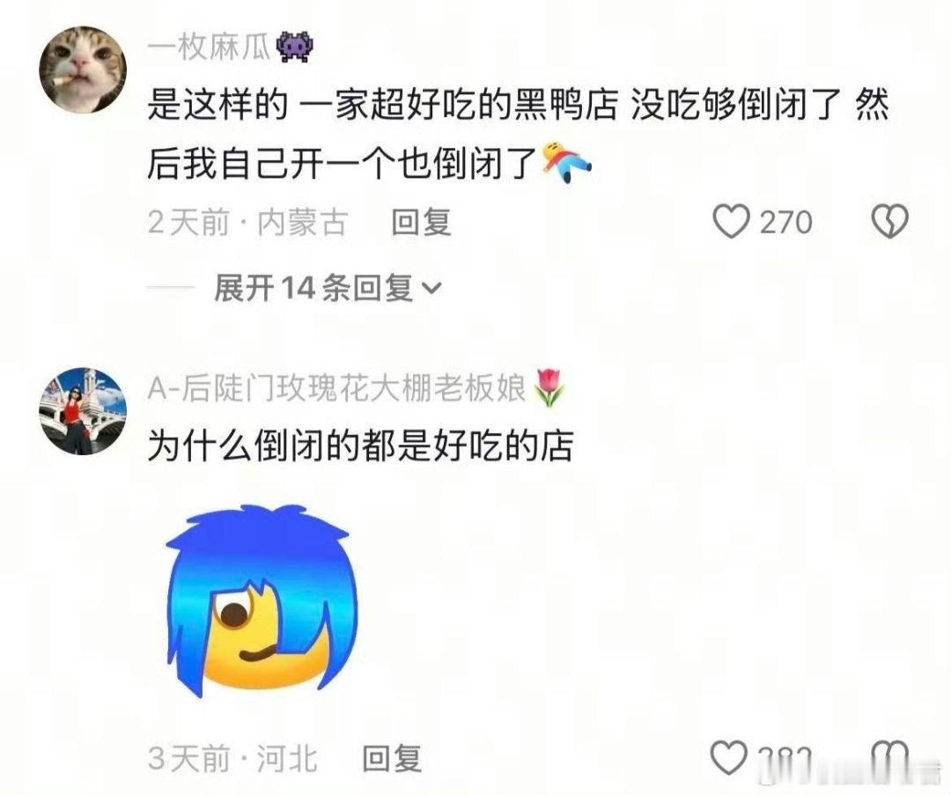
Task: Like the 一枚麻瓜 comment with heart icon
Action: coord(730,221)
